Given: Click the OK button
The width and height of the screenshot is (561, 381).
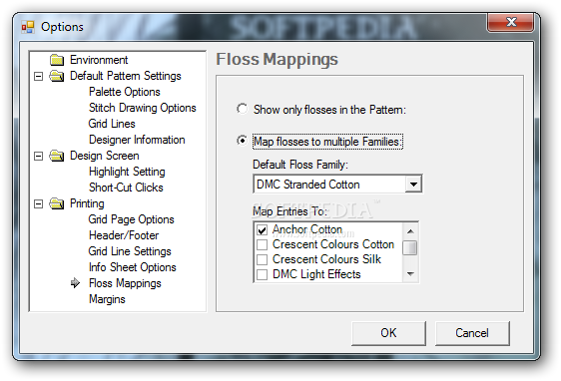Looking at the screenshot, I should point(388,333).
